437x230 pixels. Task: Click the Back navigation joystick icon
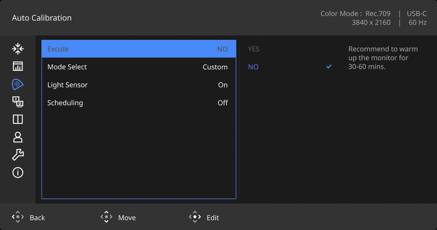(x=17, y=217)
